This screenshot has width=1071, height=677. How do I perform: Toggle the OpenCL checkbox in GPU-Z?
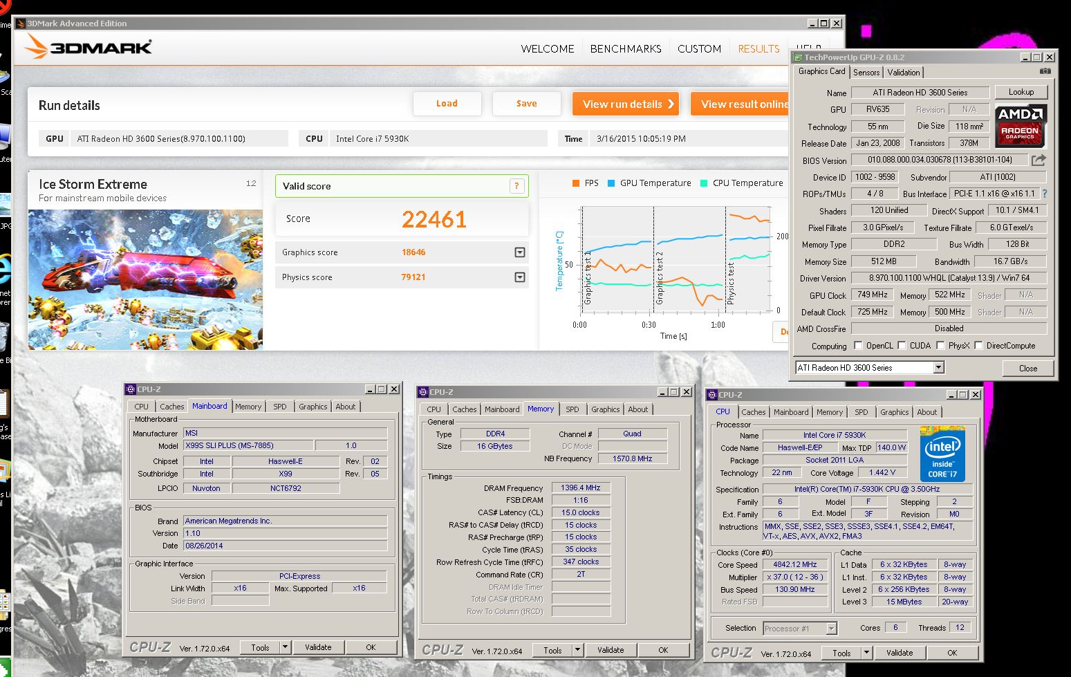pos(858,346)
